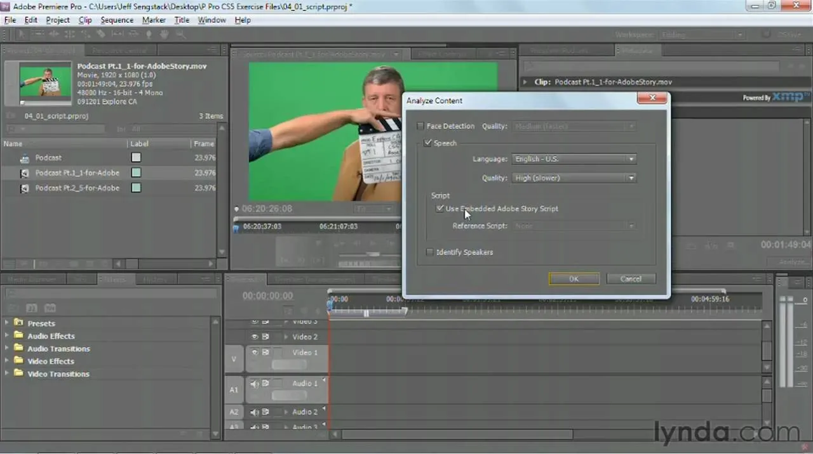Select the Ripple Edit tool
Screen dimensions: 813x454
tap(53, 34)
